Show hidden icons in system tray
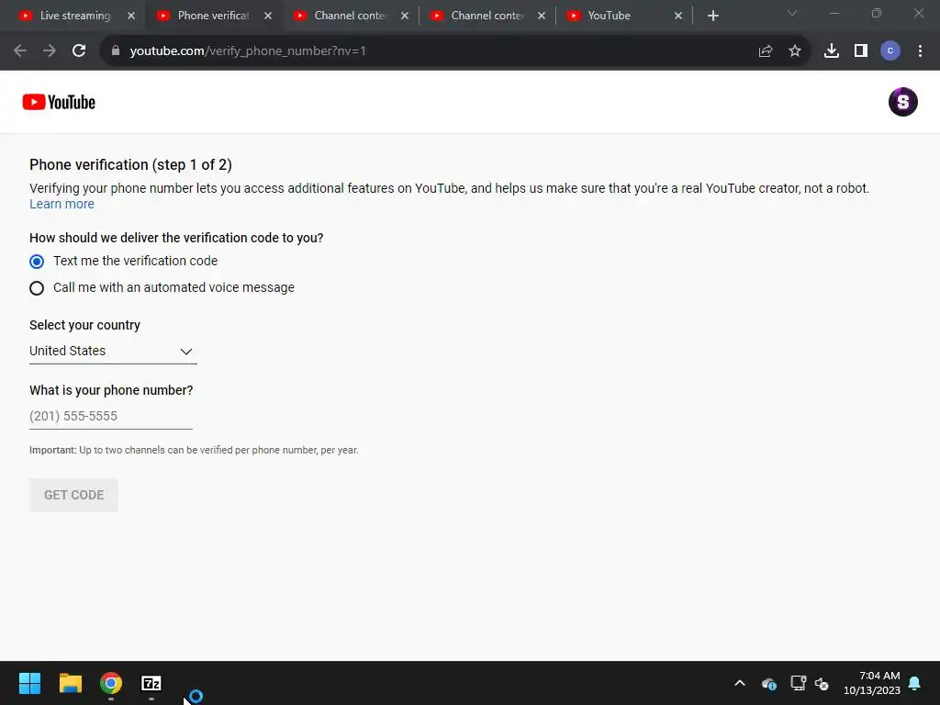 740,683
